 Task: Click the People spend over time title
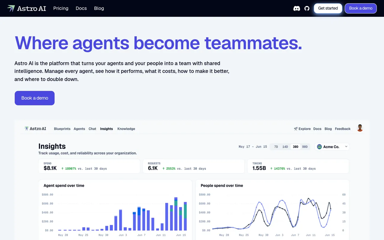point(222,185)
